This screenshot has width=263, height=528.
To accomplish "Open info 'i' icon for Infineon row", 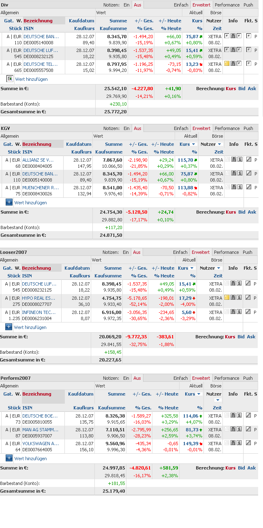I will tap(239, 312).
